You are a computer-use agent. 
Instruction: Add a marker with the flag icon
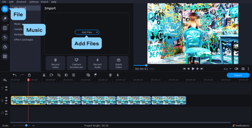[x=96, y=75]
